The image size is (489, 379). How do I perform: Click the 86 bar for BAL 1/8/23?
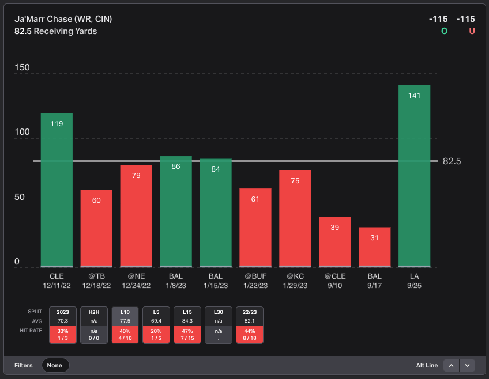176,212
